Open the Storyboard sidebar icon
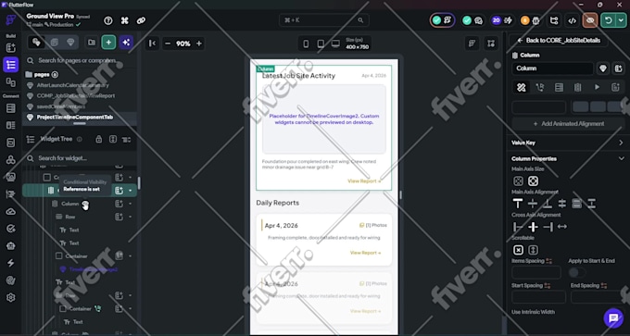Image resolution: width=630 pixels, height=336 pixels. coord(11,82)
